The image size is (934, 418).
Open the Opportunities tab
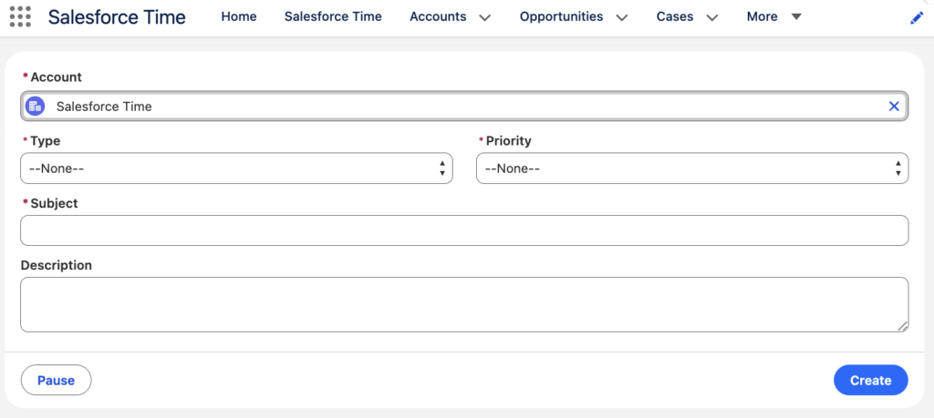tap(561, 16)
